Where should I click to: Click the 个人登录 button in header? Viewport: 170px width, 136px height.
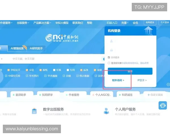click(x=164, y=22)
